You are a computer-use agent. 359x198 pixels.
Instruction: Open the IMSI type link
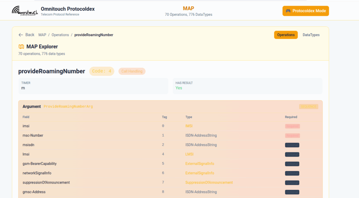(189, 126)
